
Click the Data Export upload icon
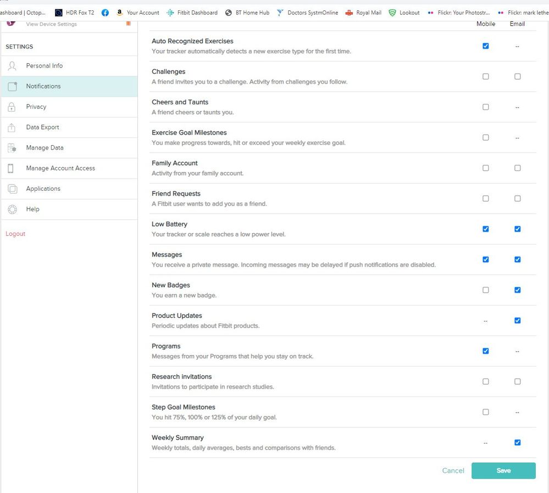coord(12,128)
